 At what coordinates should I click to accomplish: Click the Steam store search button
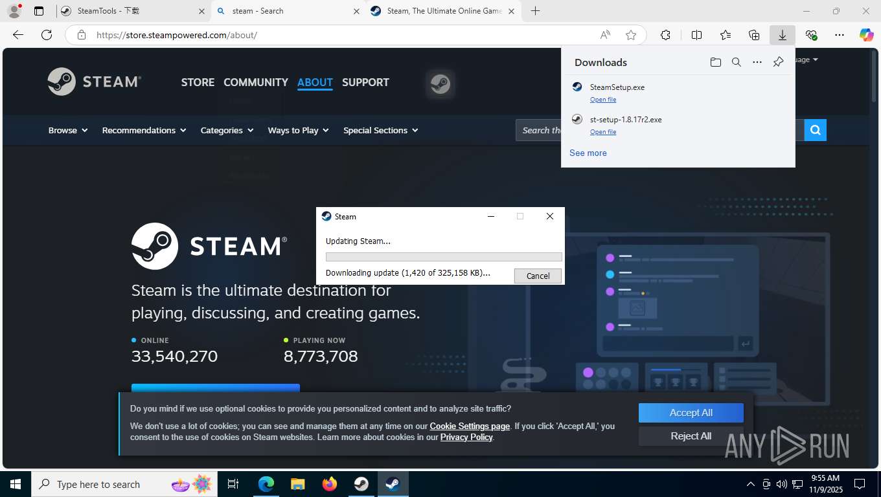(x=816, y=130)
